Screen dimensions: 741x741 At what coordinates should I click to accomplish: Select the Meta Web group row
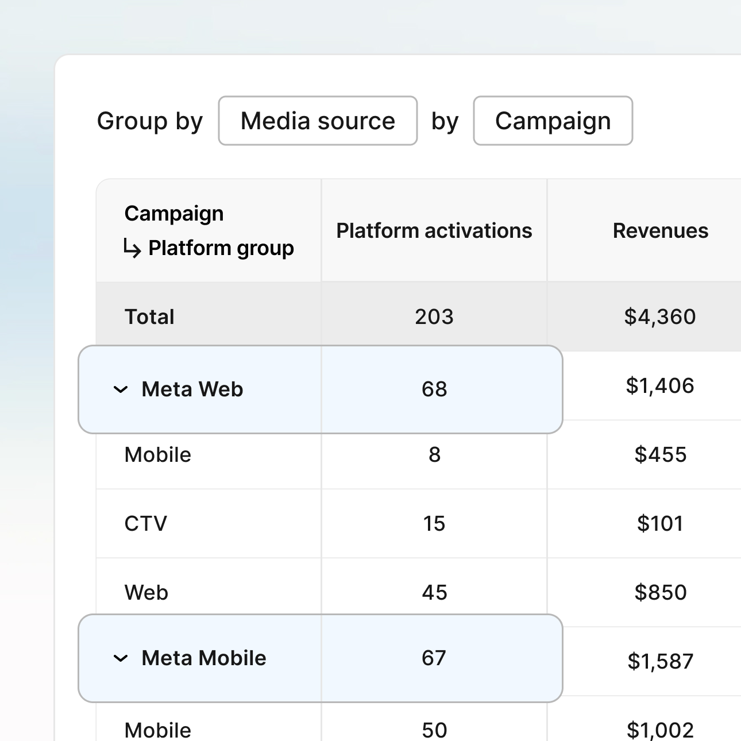pos(192,389)
